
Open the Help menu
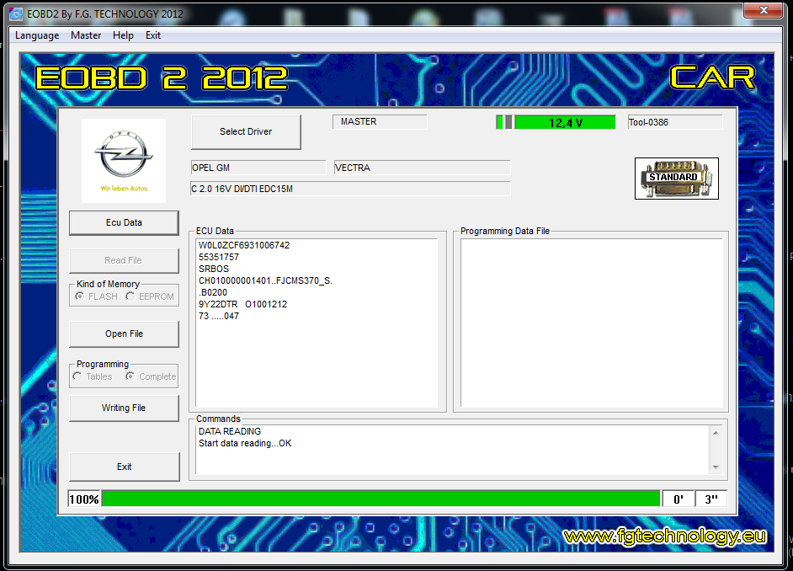123,35
